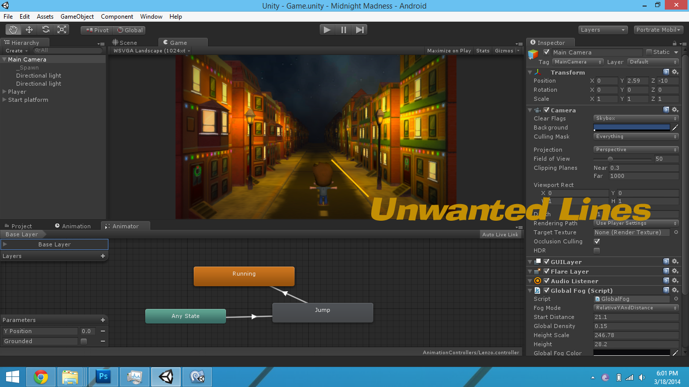Open Photoshop from the Windows taskbar
The height and width of the screenshot is (387, 689).
point(103,377)
